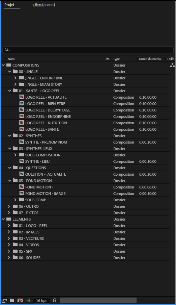Expand the 06 - OUTRO folder arrow

(x=9, y=206)
